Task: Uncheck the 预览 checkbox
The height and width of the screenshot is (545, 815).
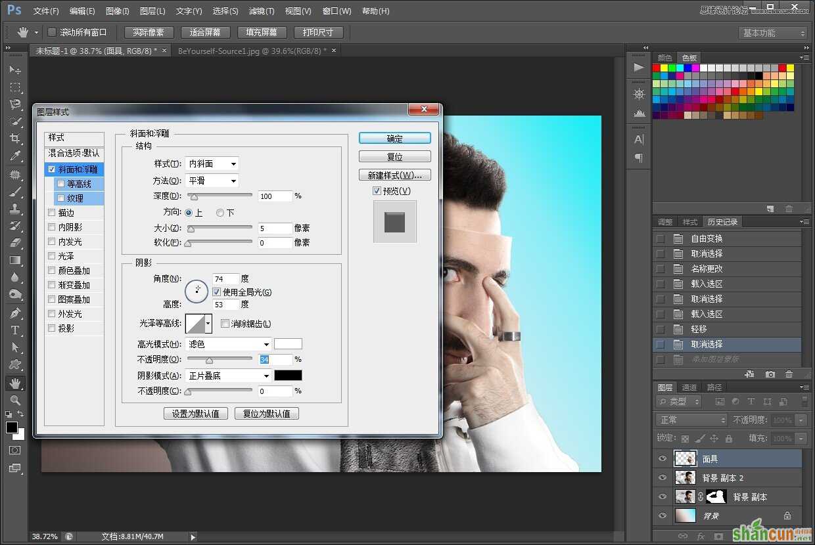Action: coord(377,190)
